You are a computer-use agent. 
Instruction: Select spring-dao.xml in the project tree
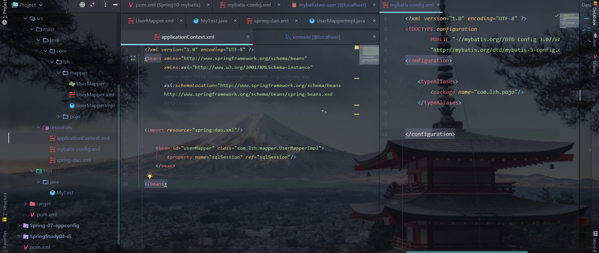73,160
